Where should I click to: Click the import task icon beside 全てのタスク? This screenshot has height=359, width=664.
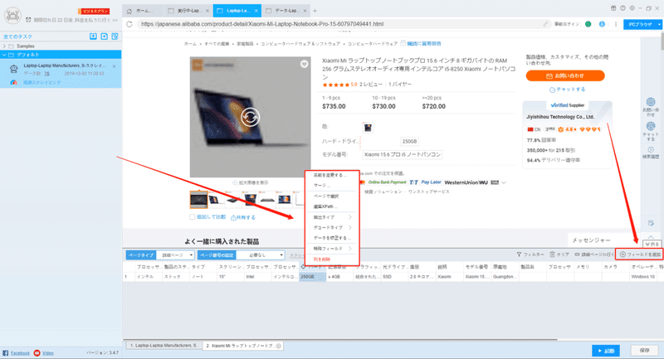[x=93, y=36]
